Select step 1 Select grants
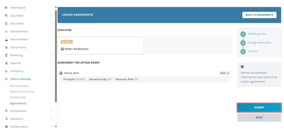The height and width of the screenshot is (131, 284). (x=256, y=34)
